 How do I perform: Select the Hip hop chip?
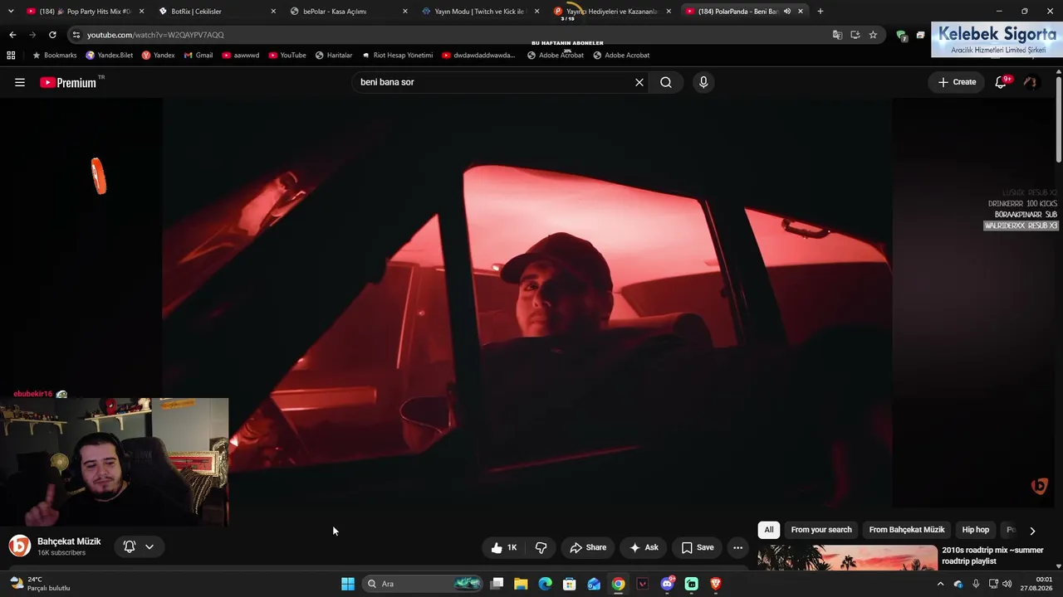click(976, 530)
